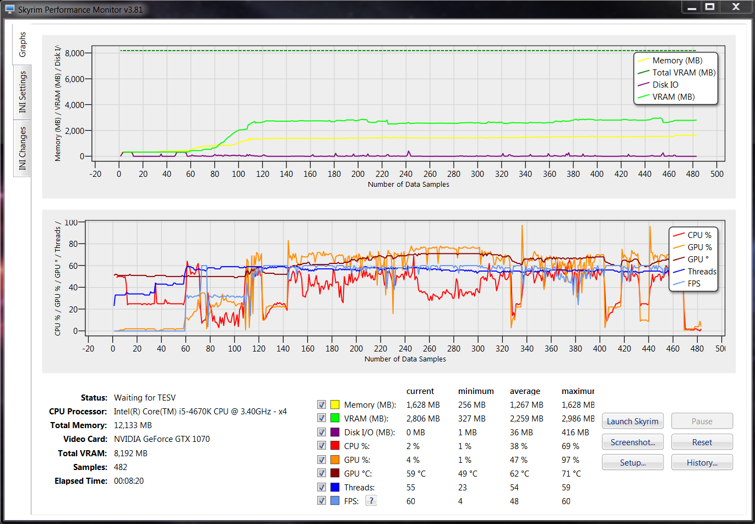The width and height of the screenshot is (755, 524).
Task: Uncheck the VRAM (MB) checkbox
Action: click(x=322, y=419)
